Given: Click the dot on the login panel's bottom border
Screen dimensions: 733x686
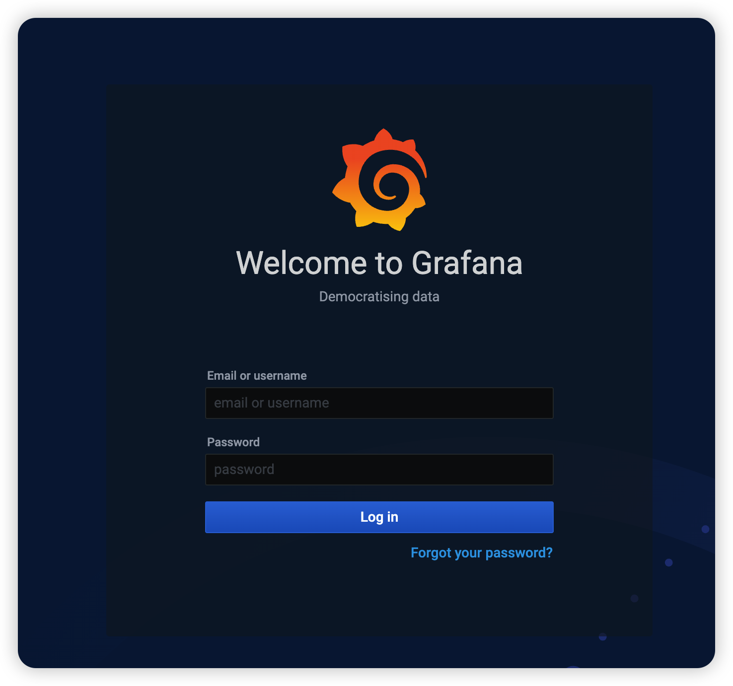Looking at the screenshot, I should tap(602, 636).
